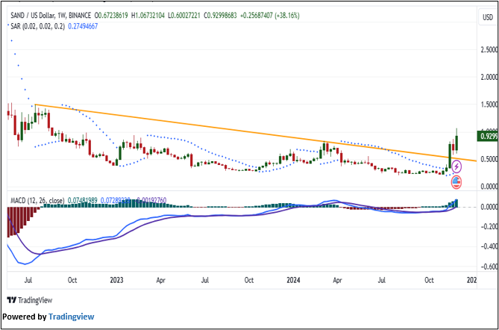
Task: Click the current price label 0.9299
Action: (x=487, y=136)
